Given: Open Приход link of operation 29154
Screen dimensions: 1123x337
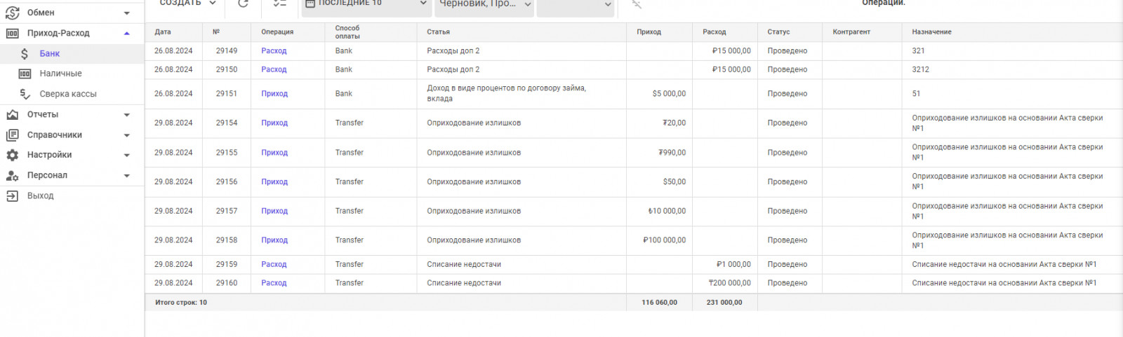Looking at the screenshot, I should [274, 123].
